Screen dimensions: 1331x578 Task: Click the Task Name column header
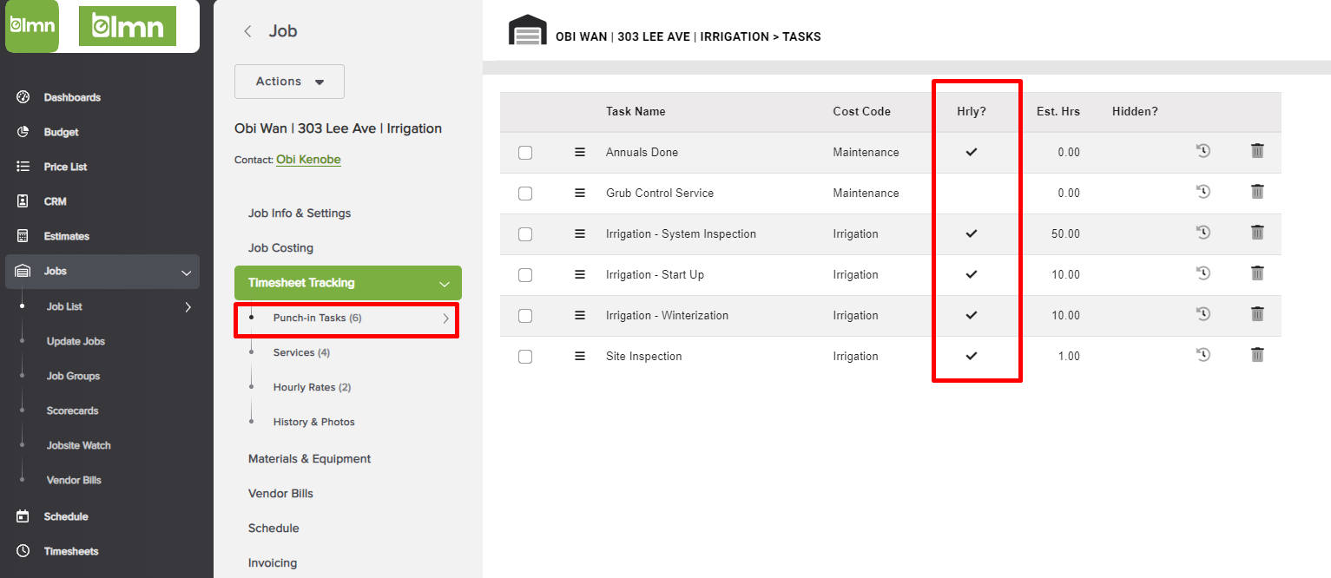pos(636,111)
